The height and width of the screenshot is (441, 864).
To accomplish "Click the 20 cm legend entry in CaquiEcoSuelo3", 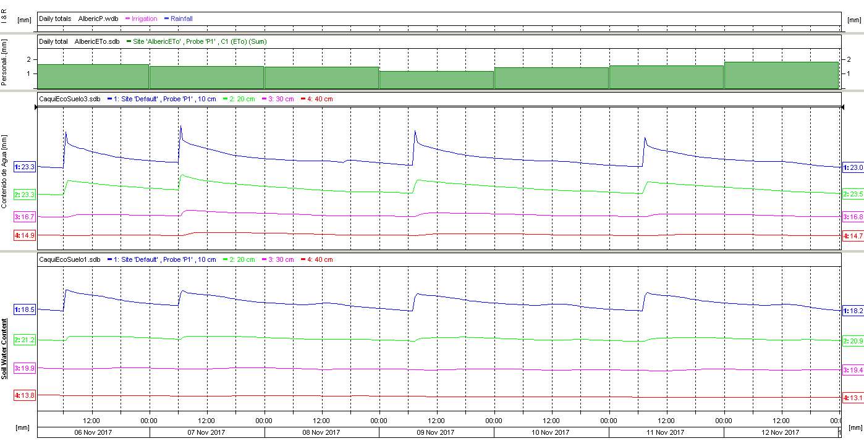I will click(x=239, y=99).
